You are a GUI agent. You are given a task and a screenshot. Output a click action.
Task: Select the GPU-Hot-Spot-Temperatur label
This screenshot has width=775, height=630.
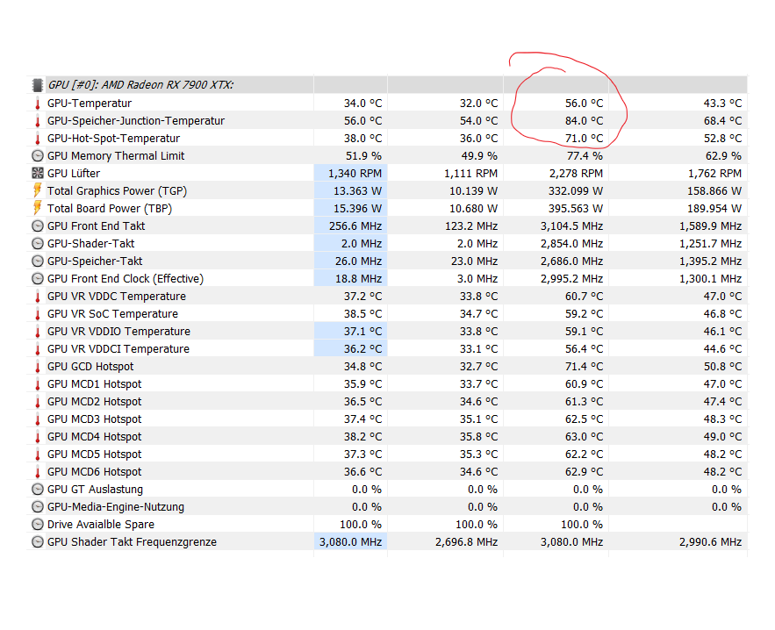point(114,139)
